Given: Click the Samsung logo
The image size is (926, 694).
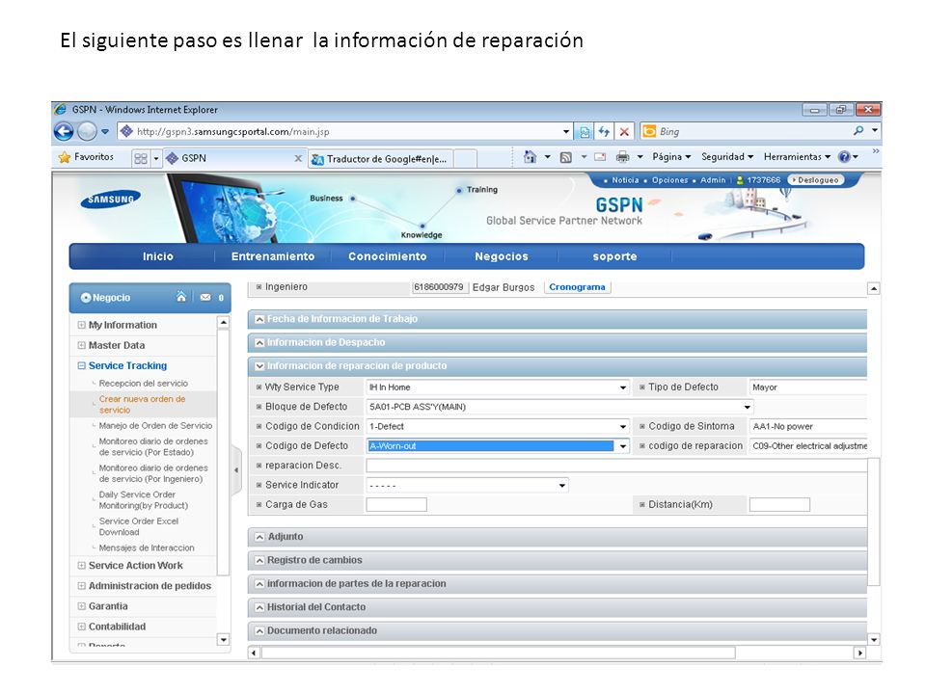Looking at the screenshot, I should [110, 199].
